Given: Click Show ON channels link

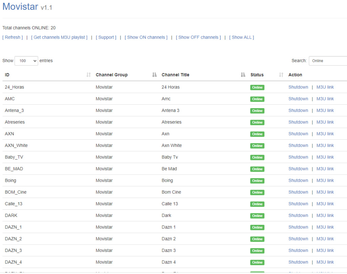Looking at the screenshot, I should 146,37.
